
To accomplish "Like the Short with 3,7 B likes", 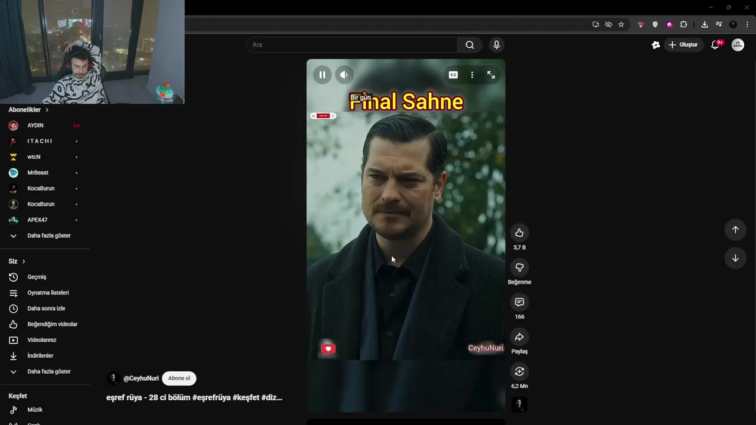I will [519, 233].
